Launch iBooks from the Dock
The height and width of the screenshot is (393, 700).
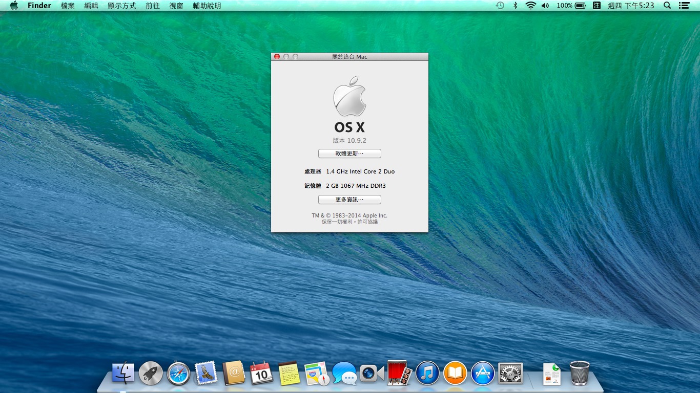tap(455, 374)
